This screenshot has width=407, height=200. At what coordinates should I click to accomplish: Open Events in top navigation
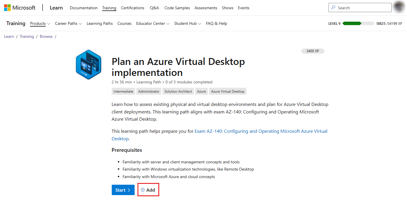coord(244,8)
